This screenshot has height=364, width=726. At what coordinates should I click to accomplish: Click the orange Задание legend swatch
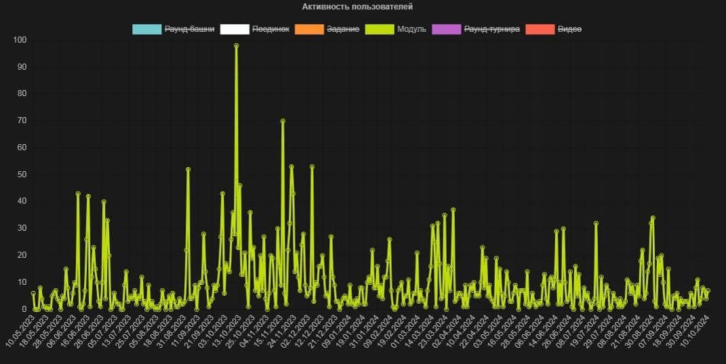[310, 29]
